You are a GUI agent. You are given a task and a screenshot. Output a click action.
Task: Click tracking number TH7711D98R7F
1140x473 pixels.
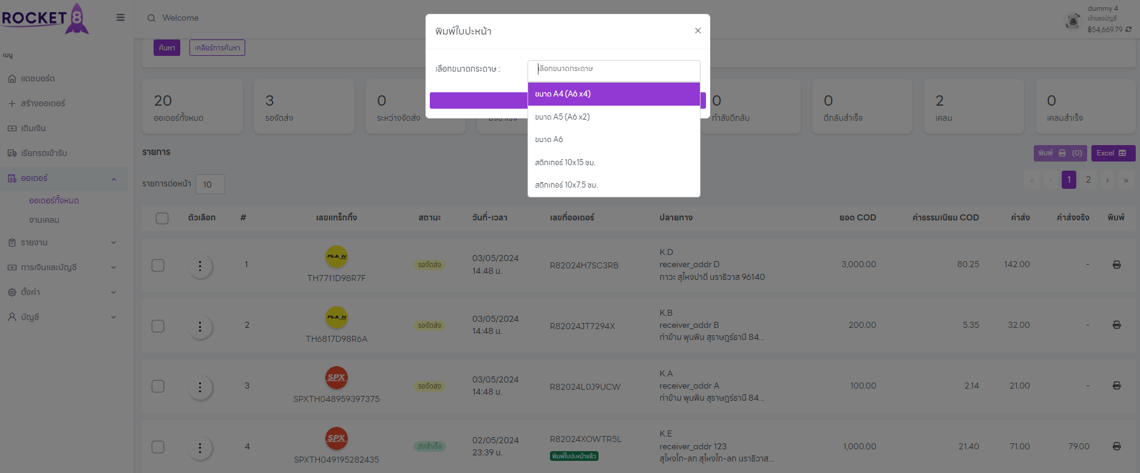pos(336,278)
